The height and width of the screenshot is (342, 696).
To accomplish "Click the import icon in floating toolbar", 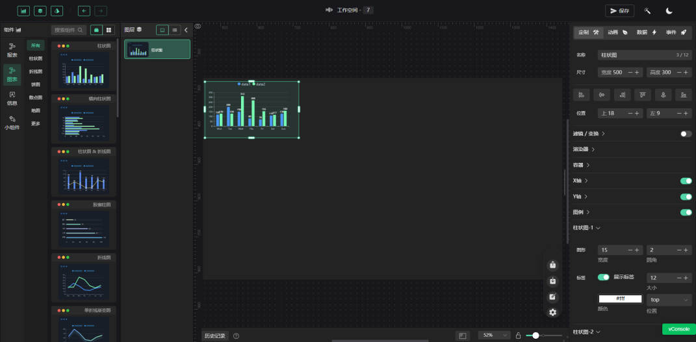I will click(552, 281).
